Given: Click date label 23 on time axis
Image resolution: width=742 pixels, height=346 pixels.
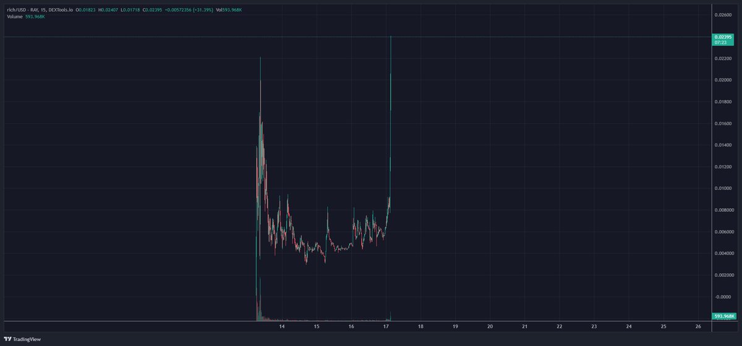Looking at the screenshot, I should click(594, 326).
